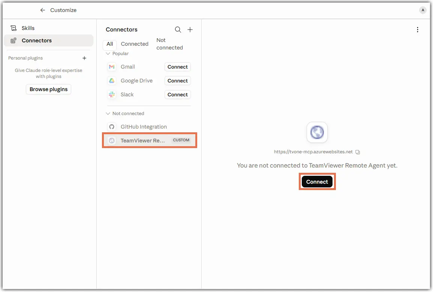Click the Google Drive connector name
433x292 pixels.
(x=136, y=81)
